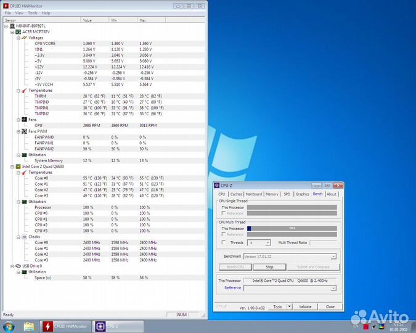416x333 pixels.
Task: Collapse the USB Drive 0 node
Action: click(x=12, y=266)
